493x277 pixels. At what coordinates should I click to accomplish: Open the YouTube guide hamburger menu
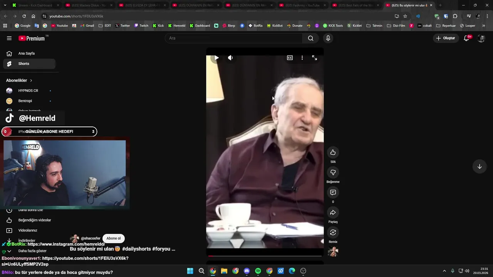(9, 38)
